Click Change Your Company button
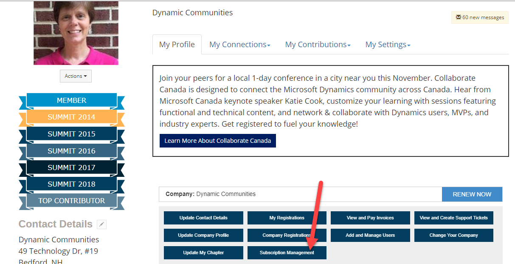 (454, 235)
